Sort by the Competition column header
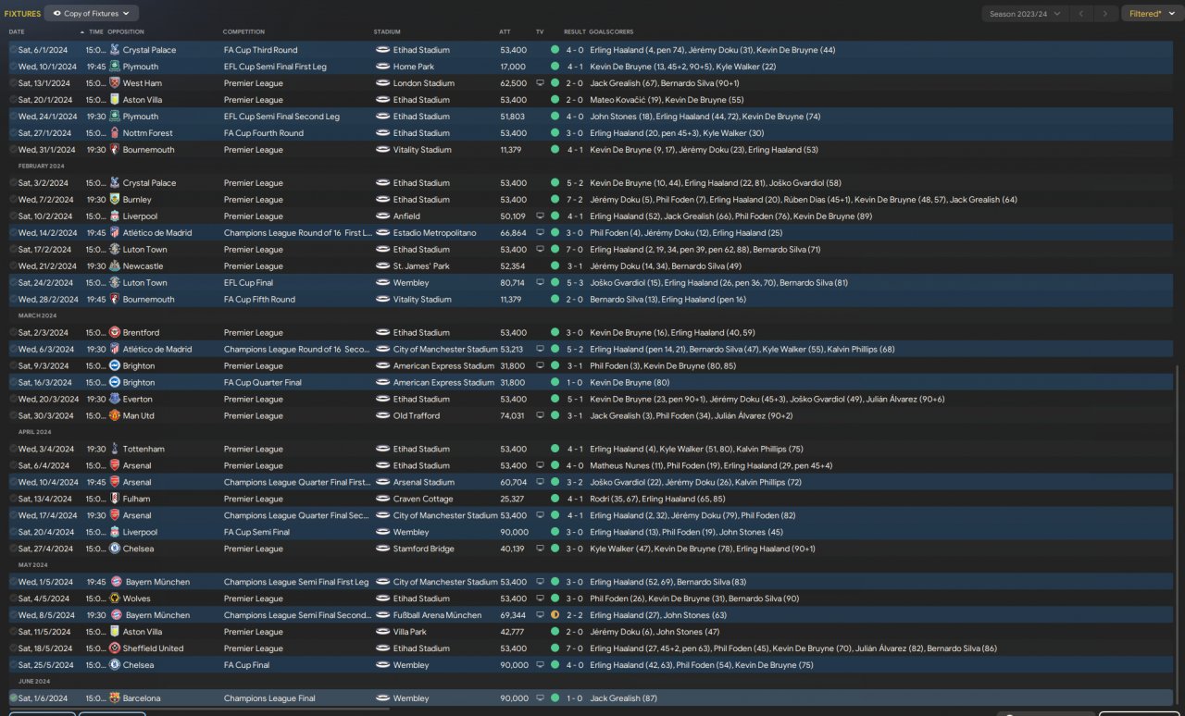Screen dimensions: 1185x716 click(243, 32)
